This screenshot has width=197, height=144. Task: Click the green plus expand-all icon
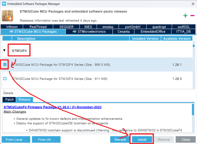pyautogui.click(x=185, y=16)
